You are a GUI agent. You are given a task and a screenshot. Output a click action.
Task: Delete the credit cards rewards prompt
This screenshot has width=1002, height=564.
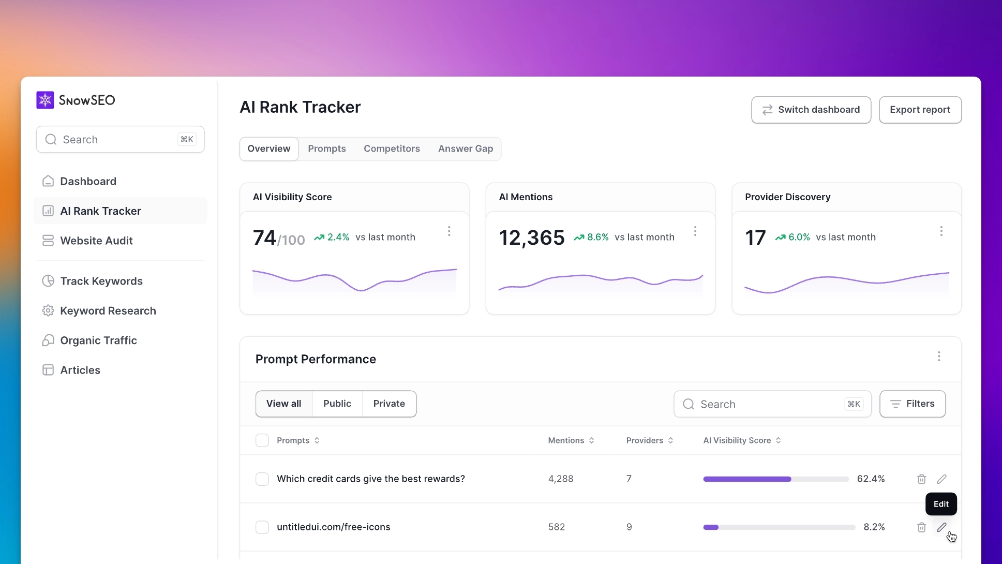pyautogui.click(x=921, y=479)
